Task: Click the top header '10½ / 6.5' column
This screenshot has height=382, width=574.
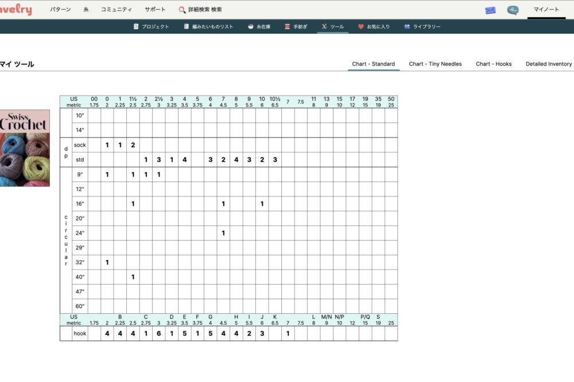Action: click(x=275, y=102)
